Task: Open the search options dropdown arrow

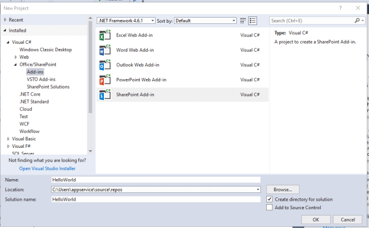Action: (363, 20)
